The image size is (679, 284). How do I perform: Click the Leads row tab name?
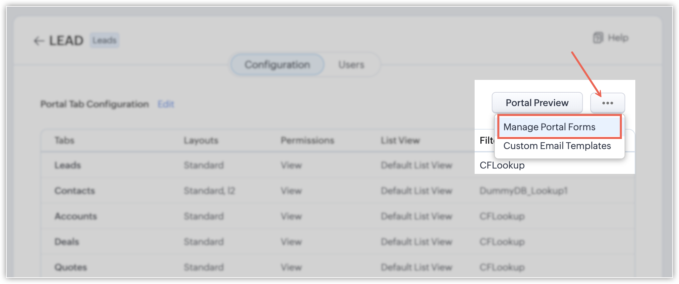tap(68, 165)
